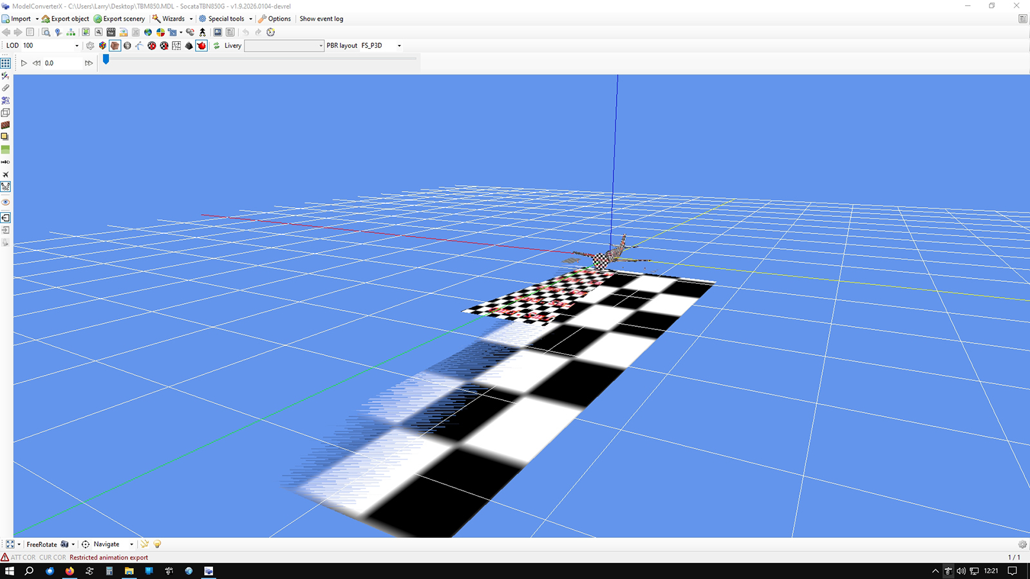Screen dimensions: 1030x579
Task: Toggle the colorful cube render mode
Action: click(x=102, y=46)
